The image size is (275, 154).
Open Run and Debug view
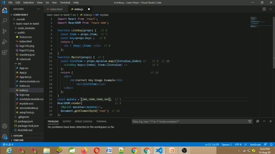(x=5, y=41)
